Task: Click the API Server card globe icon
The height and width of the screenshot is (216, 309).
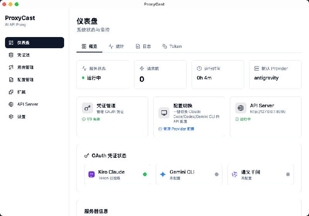Action: click(x=241, y=108)
